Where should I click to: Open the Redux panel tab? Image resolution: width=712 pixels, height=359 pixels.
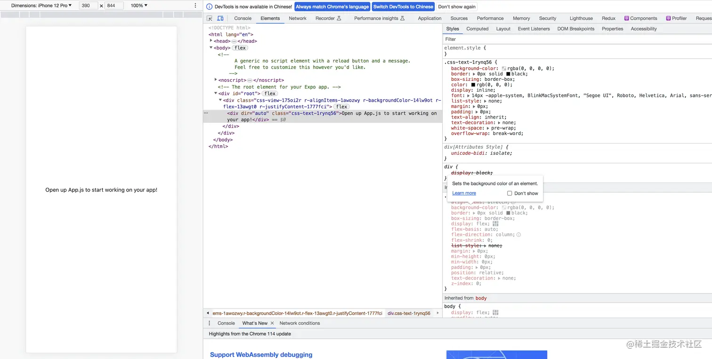(x=608, y=18)
